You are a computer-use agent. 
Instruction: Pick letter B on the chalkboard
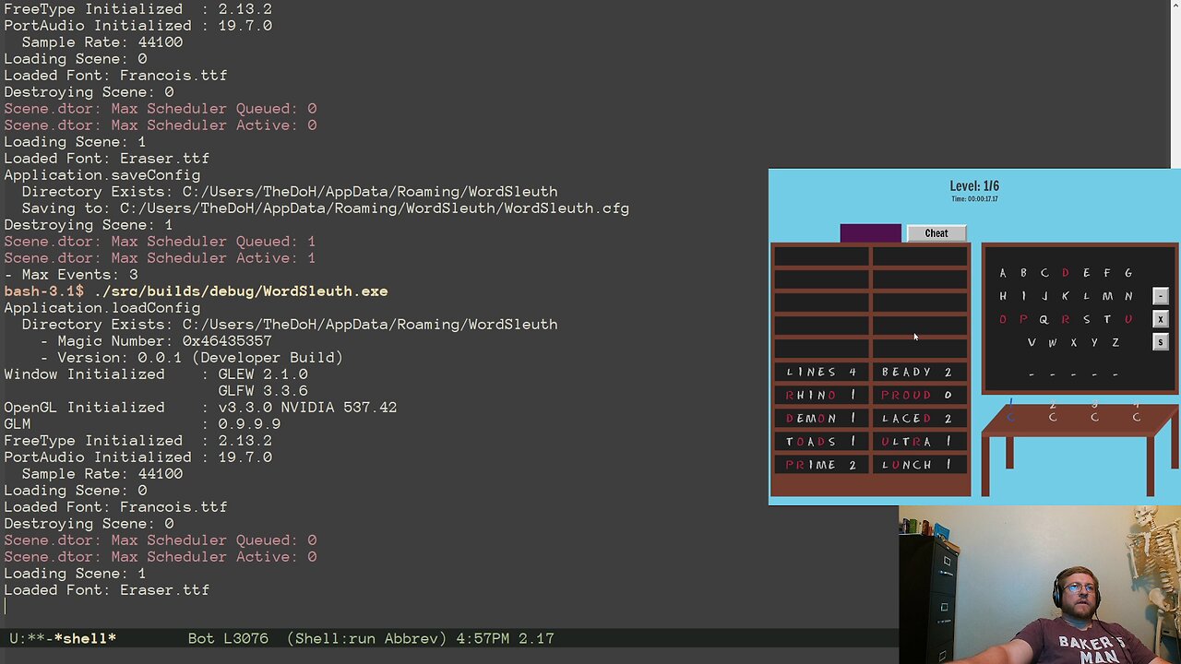point(1023,273)
